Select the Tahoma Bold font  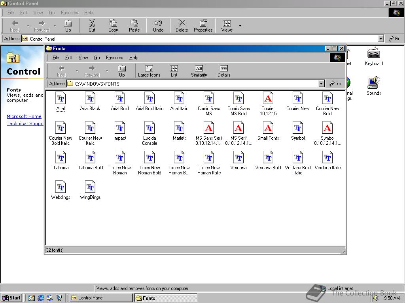click(x=90, y=161)
